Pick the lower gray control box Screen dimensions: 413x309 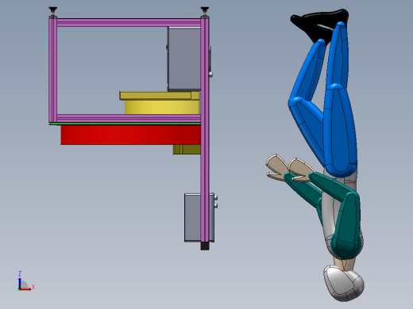click(x=192, y=217)
